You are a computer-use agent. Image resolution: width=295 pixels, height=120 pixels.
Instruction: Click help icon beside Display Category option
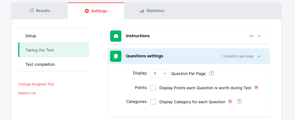(239, 102)
